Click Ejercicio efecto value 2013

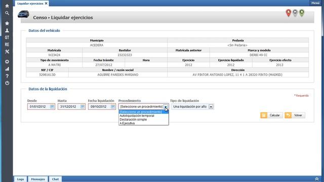coord(280,65)
